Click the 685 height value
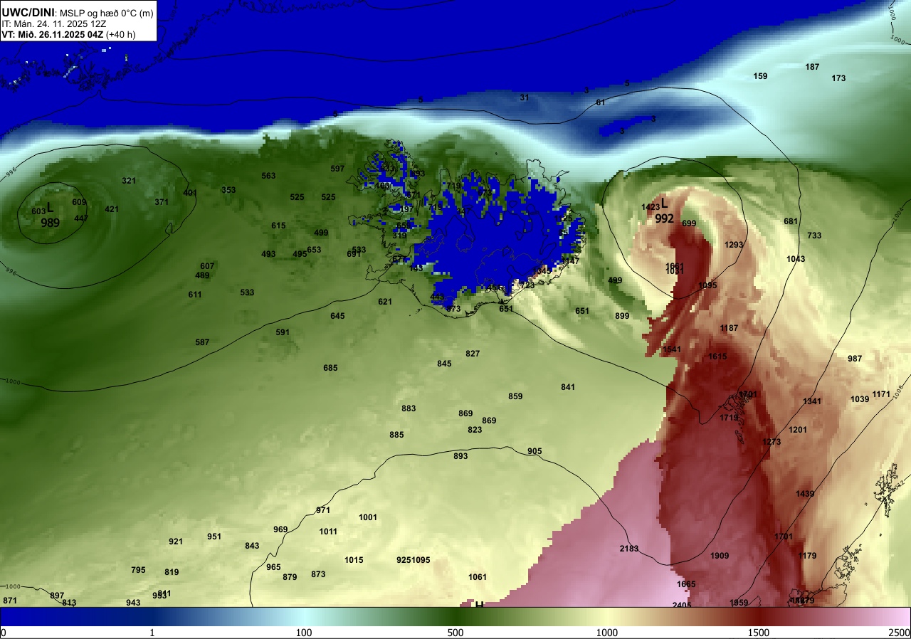911x639 pixels. (x=330, y=368)
